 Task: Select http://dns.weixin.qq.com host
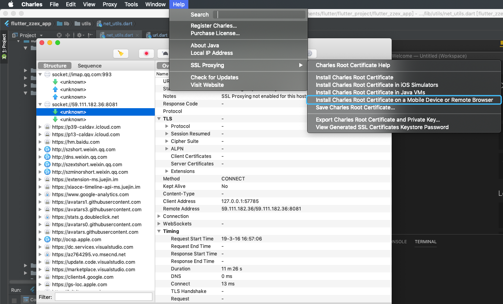click(x=79, y=157)
